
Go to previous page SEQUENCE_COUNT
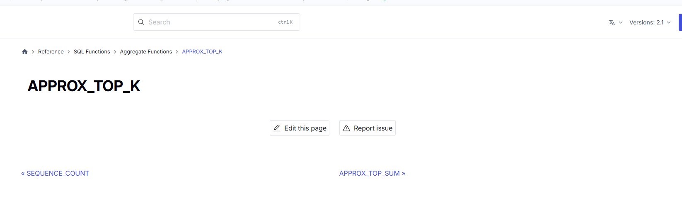pyautogui.click(x=55, y=173)
